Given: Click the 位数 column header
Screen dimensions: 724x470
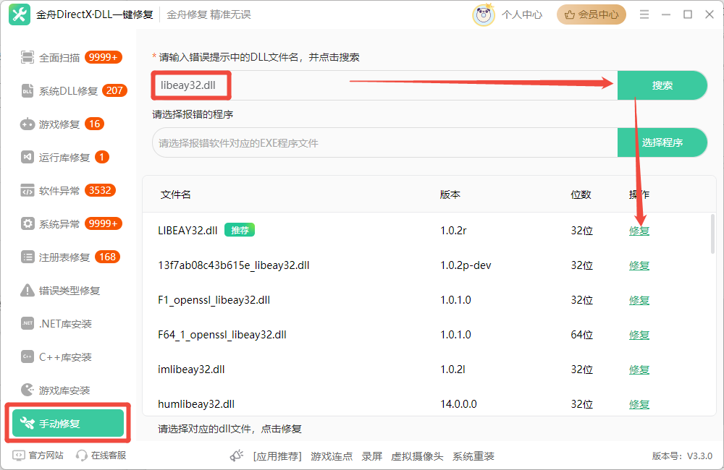Looking at the screenshot, I should (x=581, y=195).
